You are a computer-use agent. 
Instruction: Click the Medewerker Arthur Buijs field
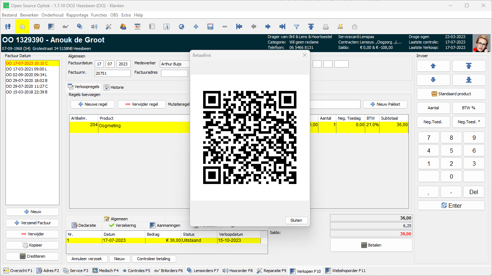[x=175, y=64]
